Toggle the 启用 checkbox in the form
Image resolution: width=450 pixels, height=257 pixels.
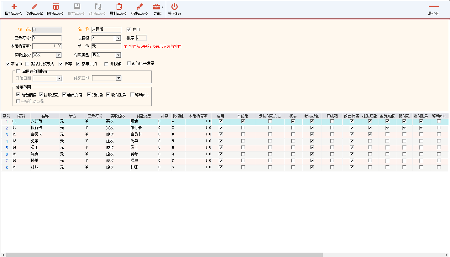click(128, 29)
